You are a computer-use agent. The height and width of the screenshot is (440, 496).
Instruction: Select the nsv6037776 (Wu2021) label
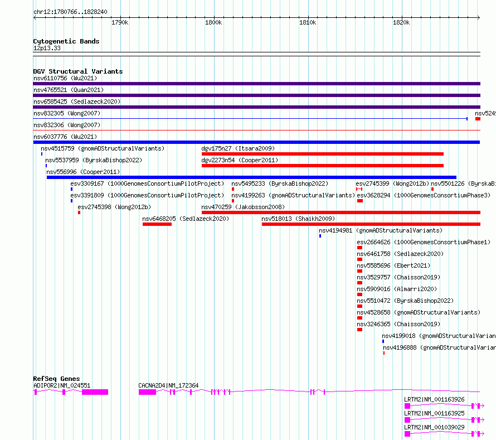coord(65,137)
